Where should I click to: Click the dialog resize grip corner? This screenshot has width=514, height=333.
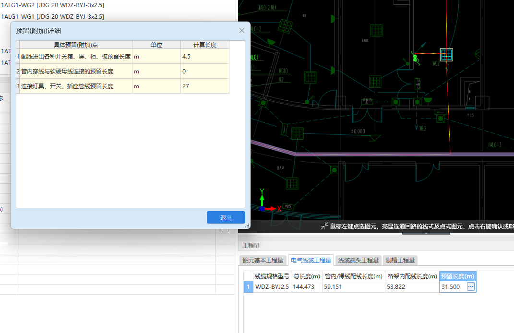[x=248, y=226]
